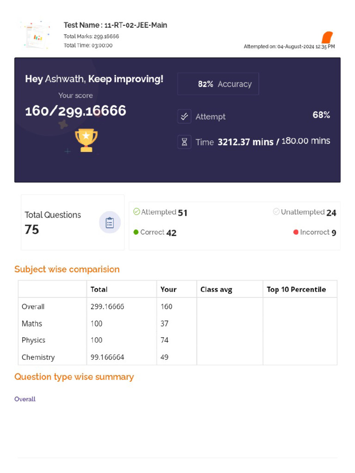This screenshot has width=355, height=473.
Task: Click the grey Unattempted check icon
Action: click(x=276, y=212)
